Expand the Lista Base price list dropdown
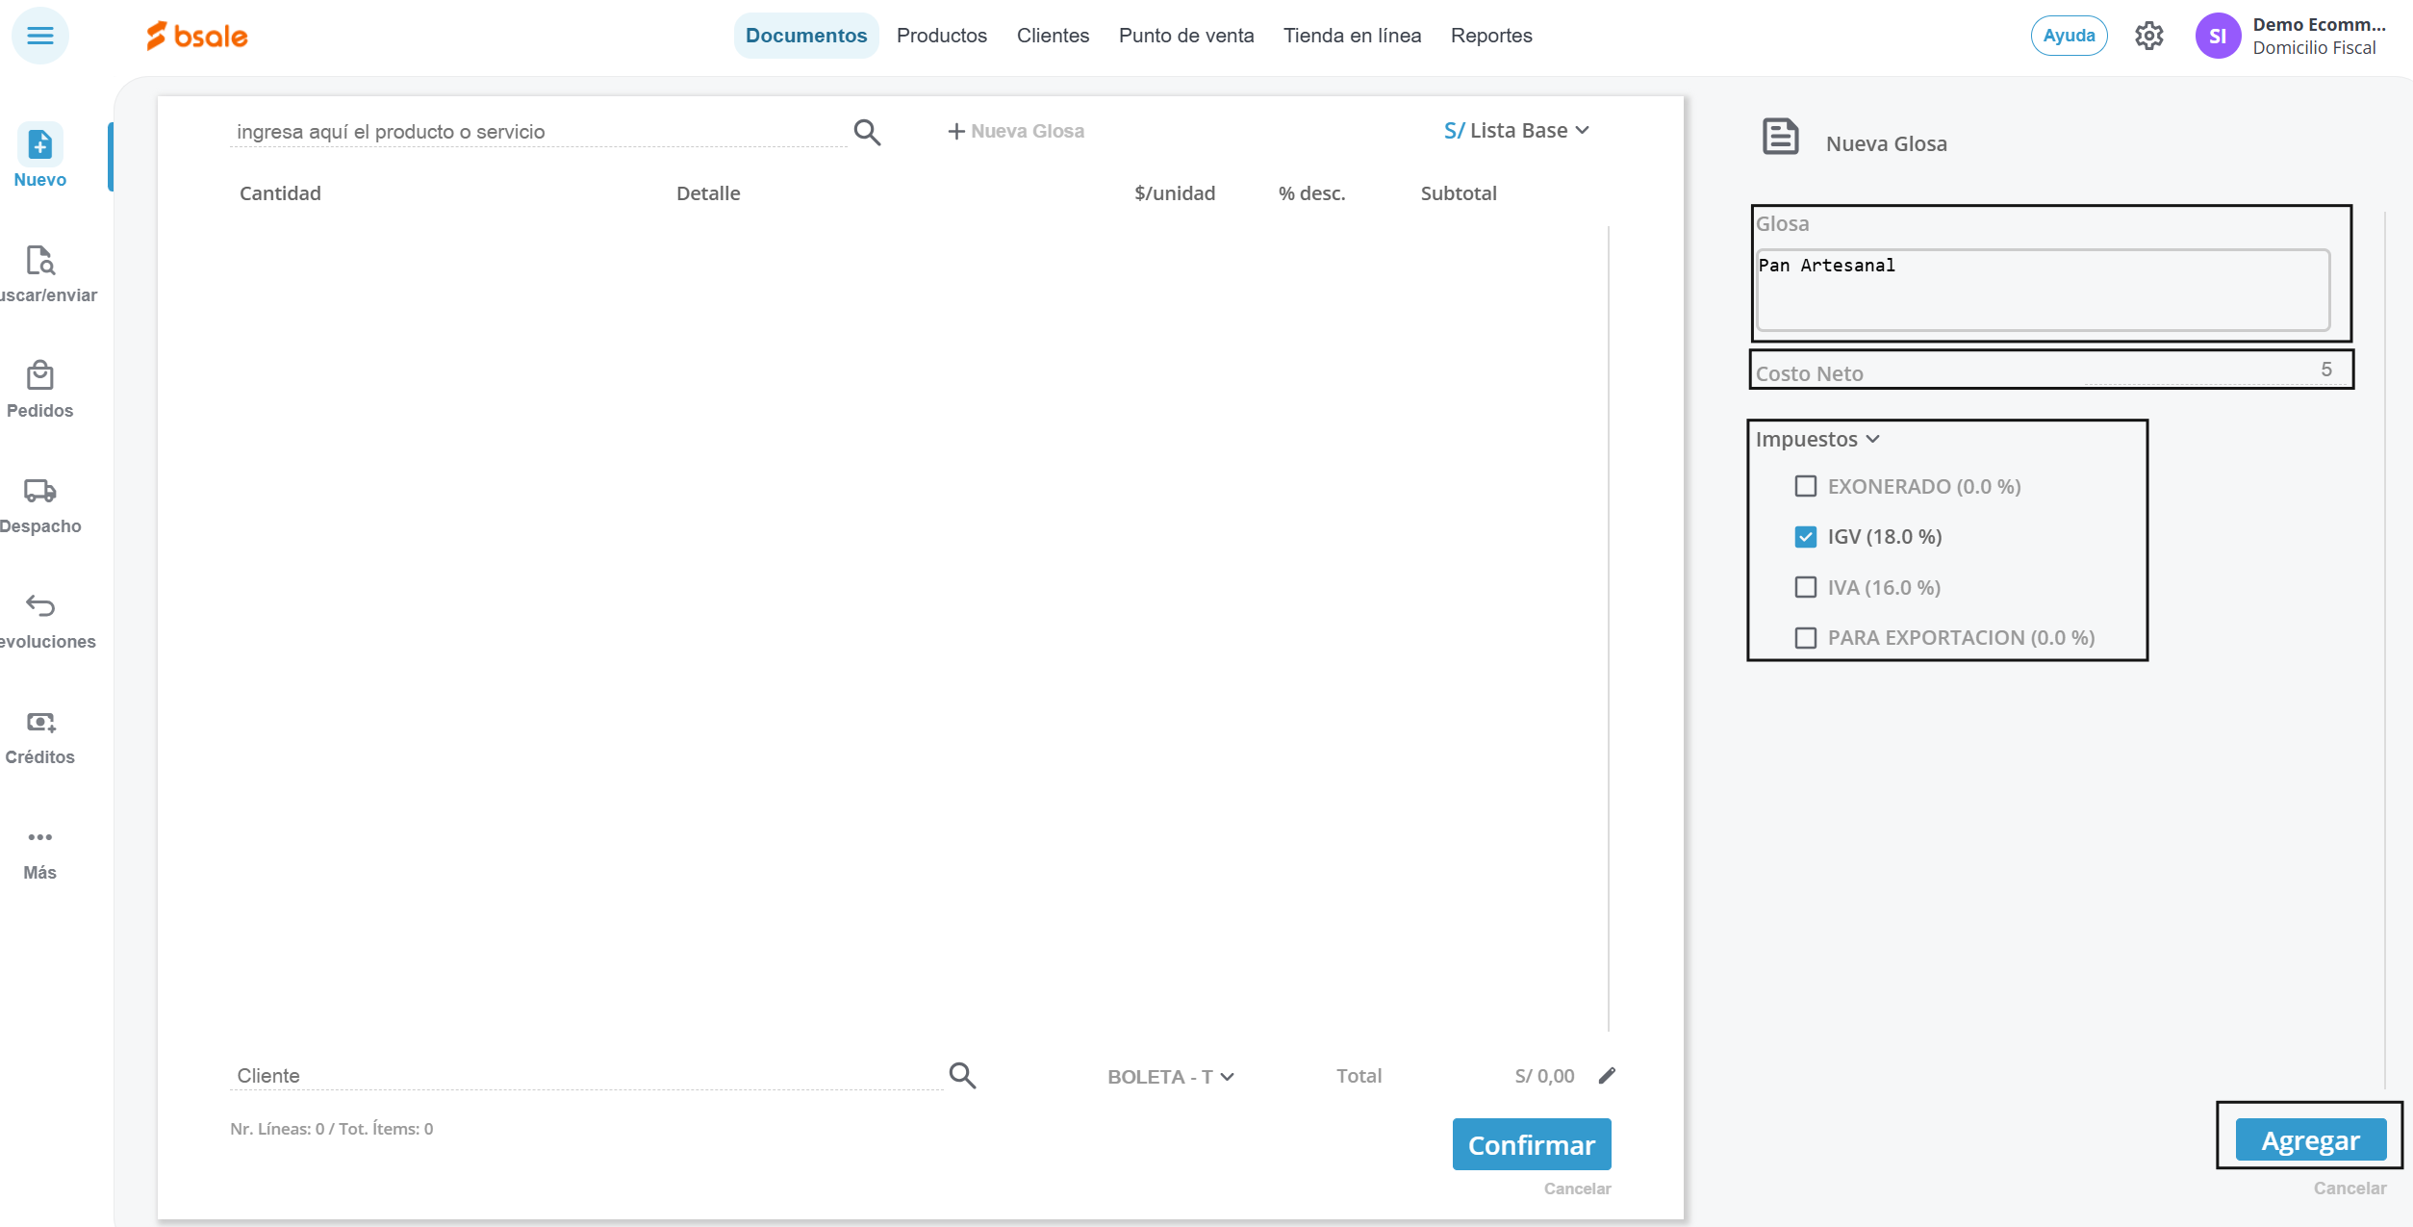This screenshot has height=1227, width=2413. 1517,131
